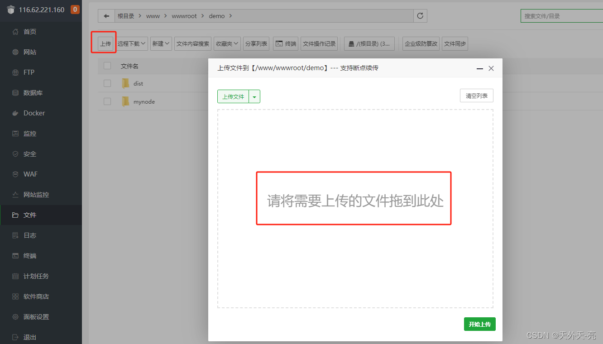The height and width of the screenshot is (344, 603).
Task: Click 清空列表 in the upload dialog
Action: 477,96
